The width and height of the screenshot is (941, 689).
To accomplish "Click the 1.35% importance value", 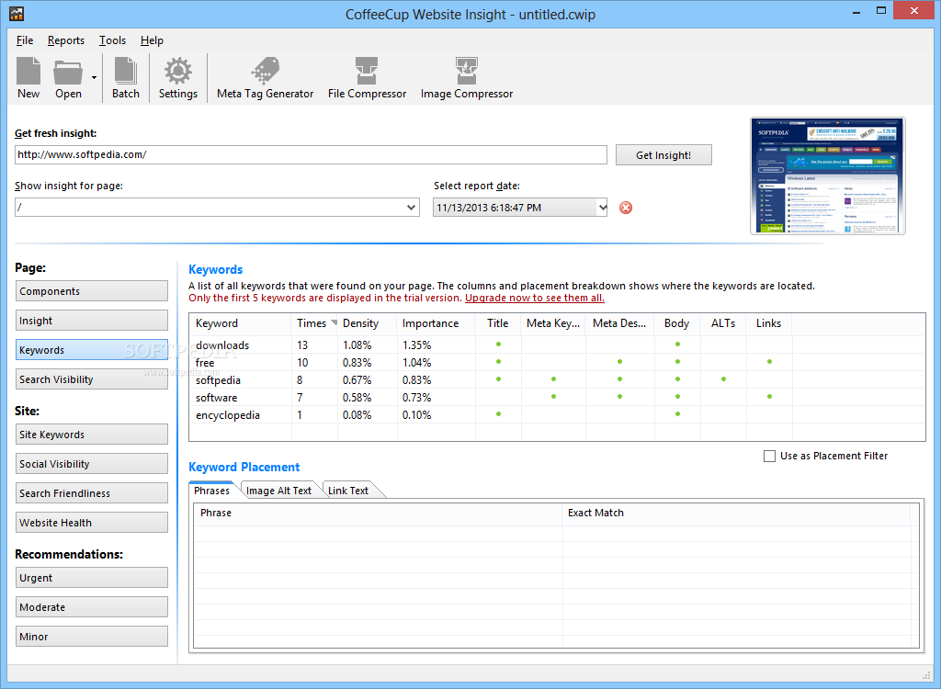I will tap(416, 345).
